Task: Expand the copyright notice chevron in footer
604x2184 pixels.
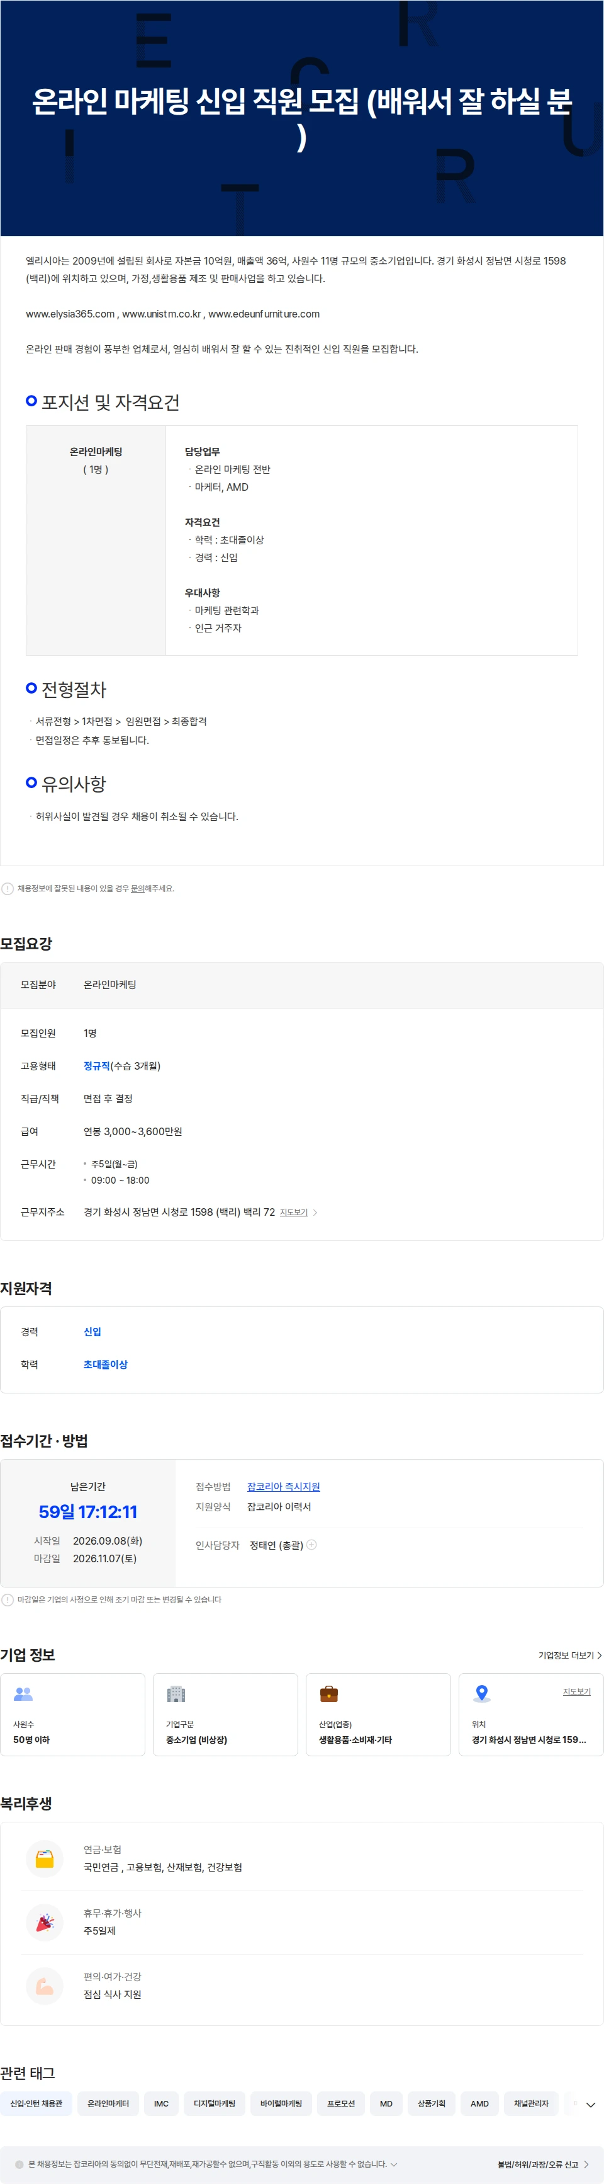Action: [x=393, y=2164]
